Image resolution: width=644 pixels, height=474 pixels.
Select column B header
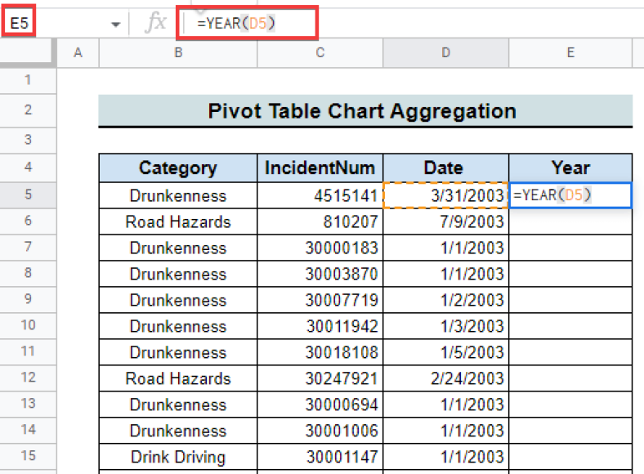(178, 52)
